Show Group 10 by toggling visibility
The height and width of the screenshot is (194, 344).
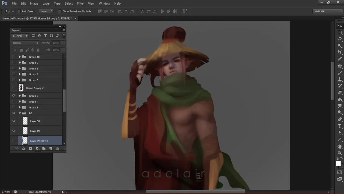14,57
